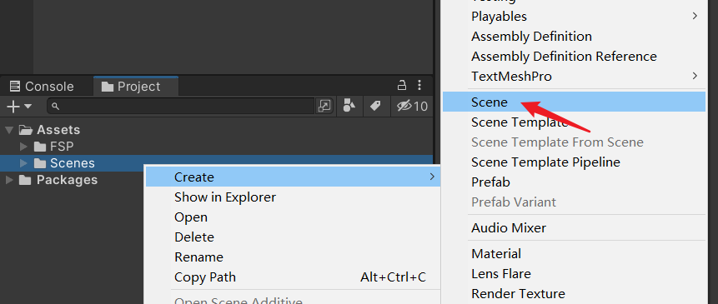Create a new Scene

[574, 102]
